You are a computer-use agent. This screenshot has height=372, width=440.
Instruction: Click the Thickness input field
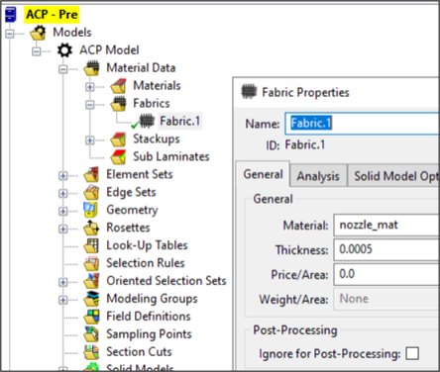(386, 249)
